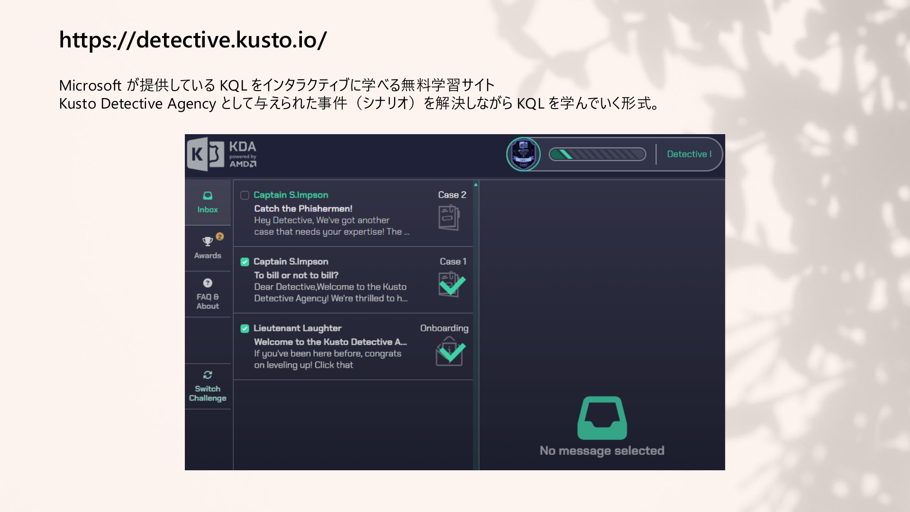Click the Case 1 label
The image size is (910, 512).
453,261
